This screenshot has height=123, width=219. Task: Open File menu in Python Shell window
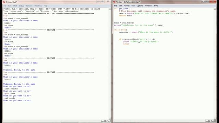pyautogui.click(x=5, y=6)
